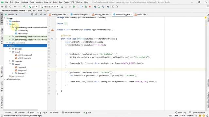
Task: Open Build Variants sidebar tab
Action: click(2, 102)
